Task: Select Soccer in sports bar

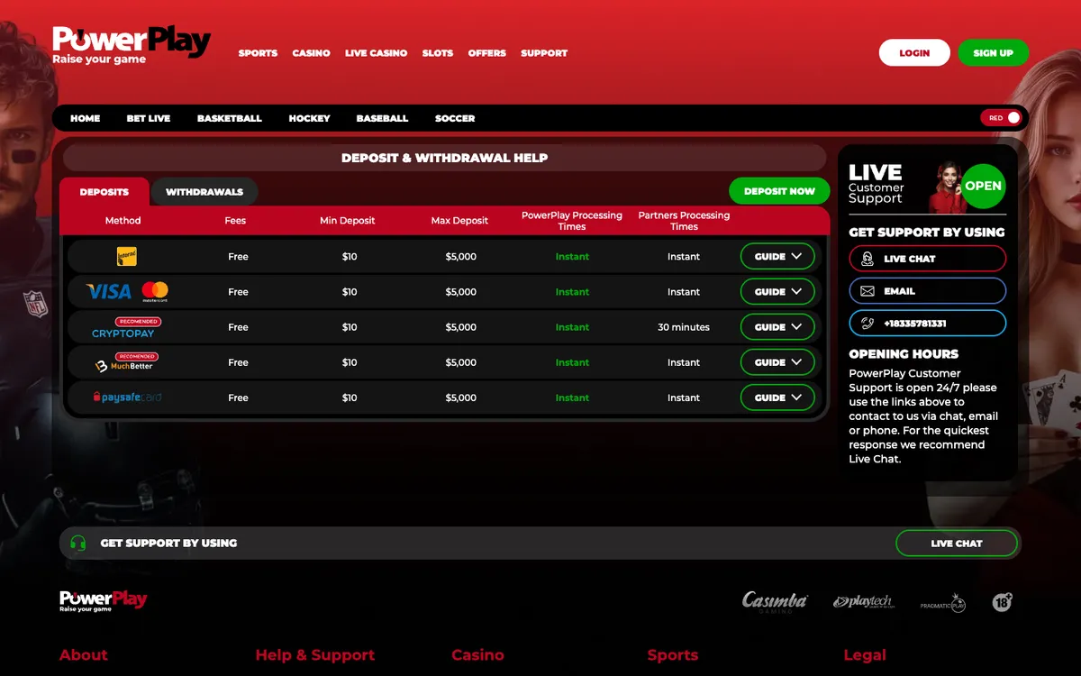Action: point(455,118)
